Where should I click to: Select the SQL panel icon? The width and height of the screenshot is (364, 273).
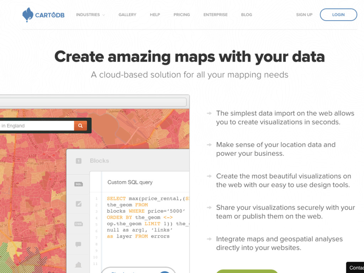tap(79, 184)
